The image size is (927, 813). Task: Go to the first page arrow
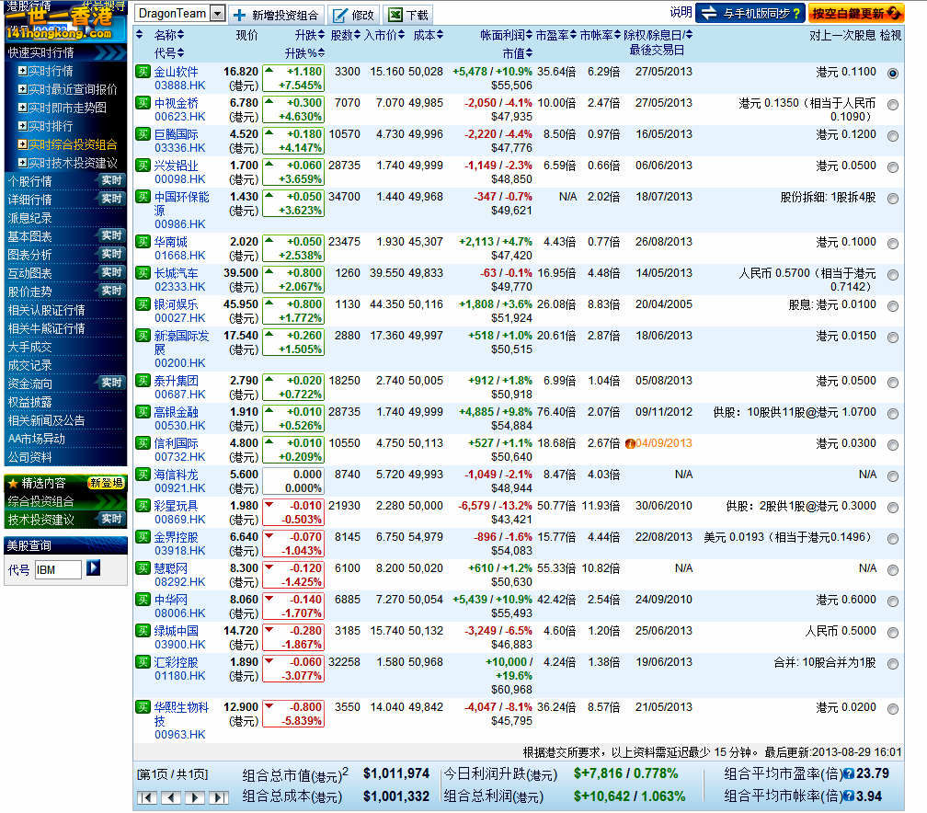tap(146, 797)
